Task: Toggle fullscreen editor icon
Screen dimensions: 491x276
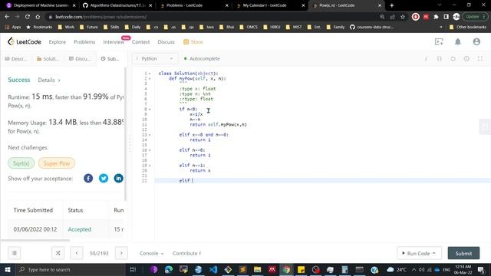Action: pos(480,58)
